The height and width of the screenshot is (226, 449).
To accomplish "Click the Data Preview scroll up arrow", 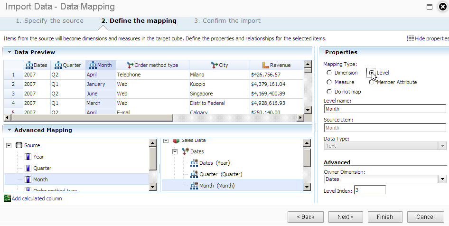I will pyautogui.click(x=308, y=64).
